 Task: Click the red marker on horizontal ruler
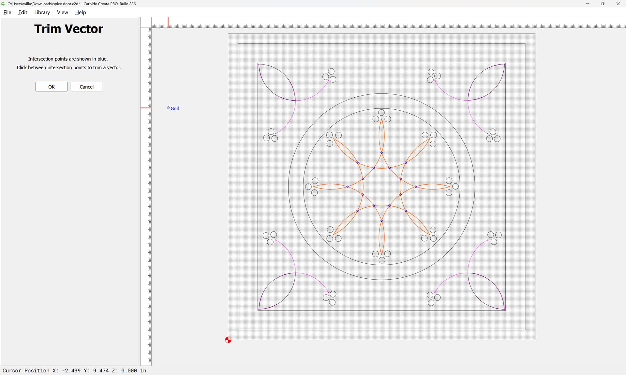[x=168, y=22]
